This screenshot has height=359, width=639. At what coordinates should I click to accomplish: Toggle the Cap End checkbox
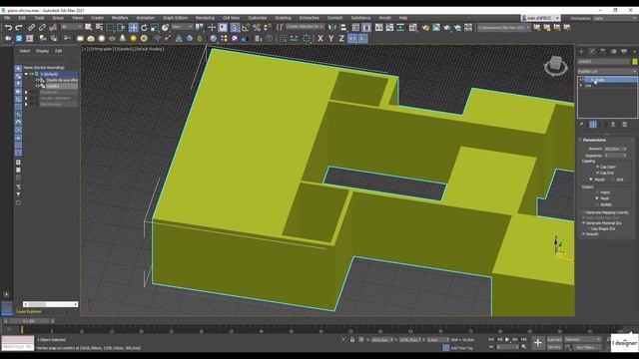tap(597, 173)
